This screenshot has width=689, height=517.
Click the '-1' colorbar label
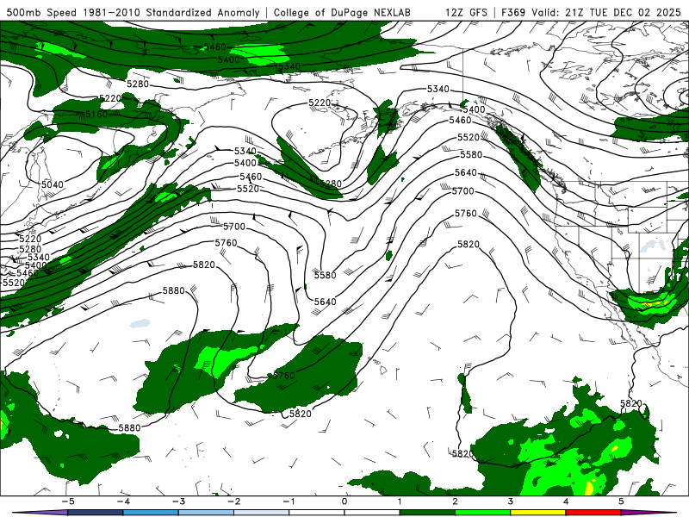(289, 501)
